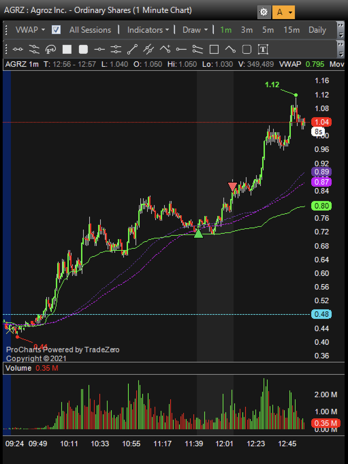This screenshot has height=464, width=348.
Task: Select the Text annotation tool
Action: pyautogui.click(x=263, y=50)
